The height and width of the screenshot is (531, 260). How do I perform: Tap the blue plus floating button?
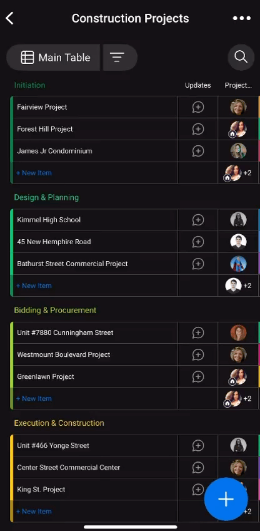226,499
